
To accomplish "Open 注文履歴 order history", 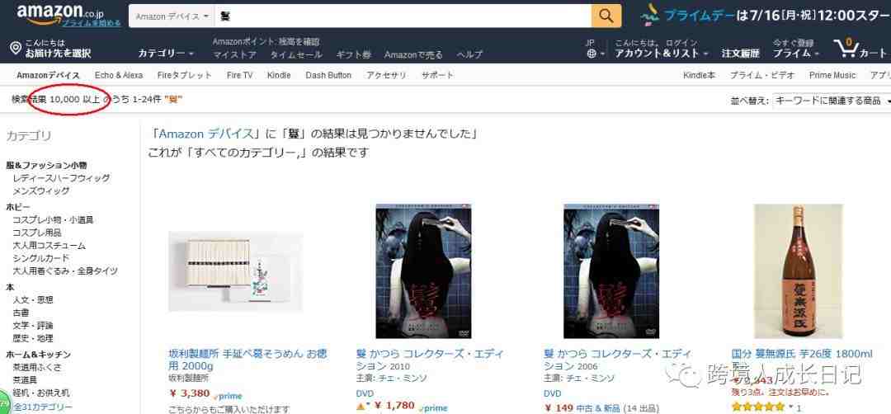I will [740, 54].
